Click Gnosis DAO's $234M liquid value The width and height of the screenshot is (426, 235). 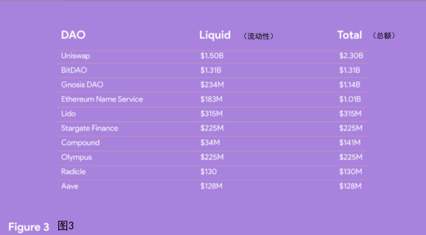tap(212, 85)
